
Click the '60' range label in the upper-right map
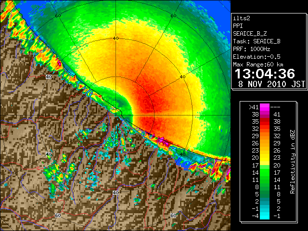pos(173,15)
